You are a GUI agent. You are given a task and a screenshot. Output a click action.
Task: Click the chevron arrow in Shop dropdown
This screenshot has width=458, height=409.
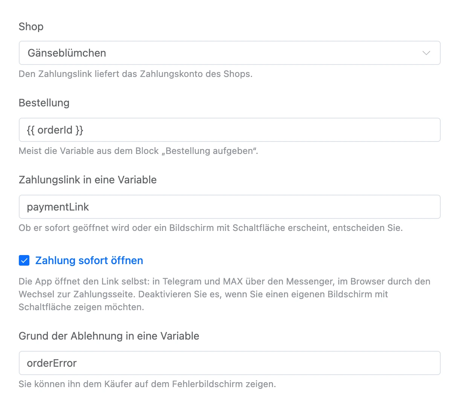coord(426,53)
